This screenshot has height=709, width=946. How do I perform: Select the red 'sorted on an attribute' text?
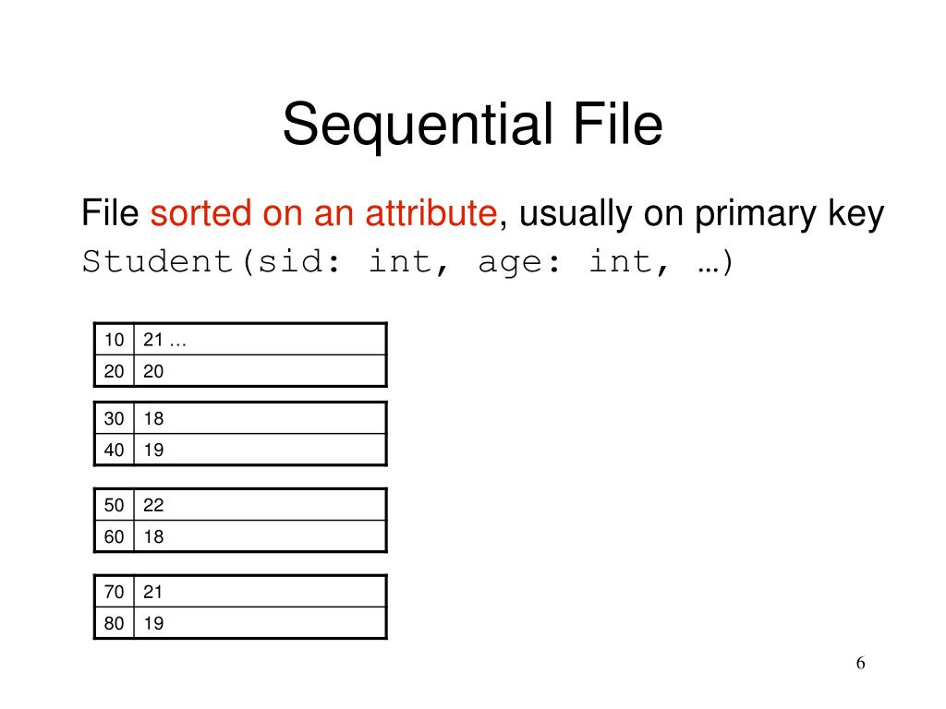(324, 213)
